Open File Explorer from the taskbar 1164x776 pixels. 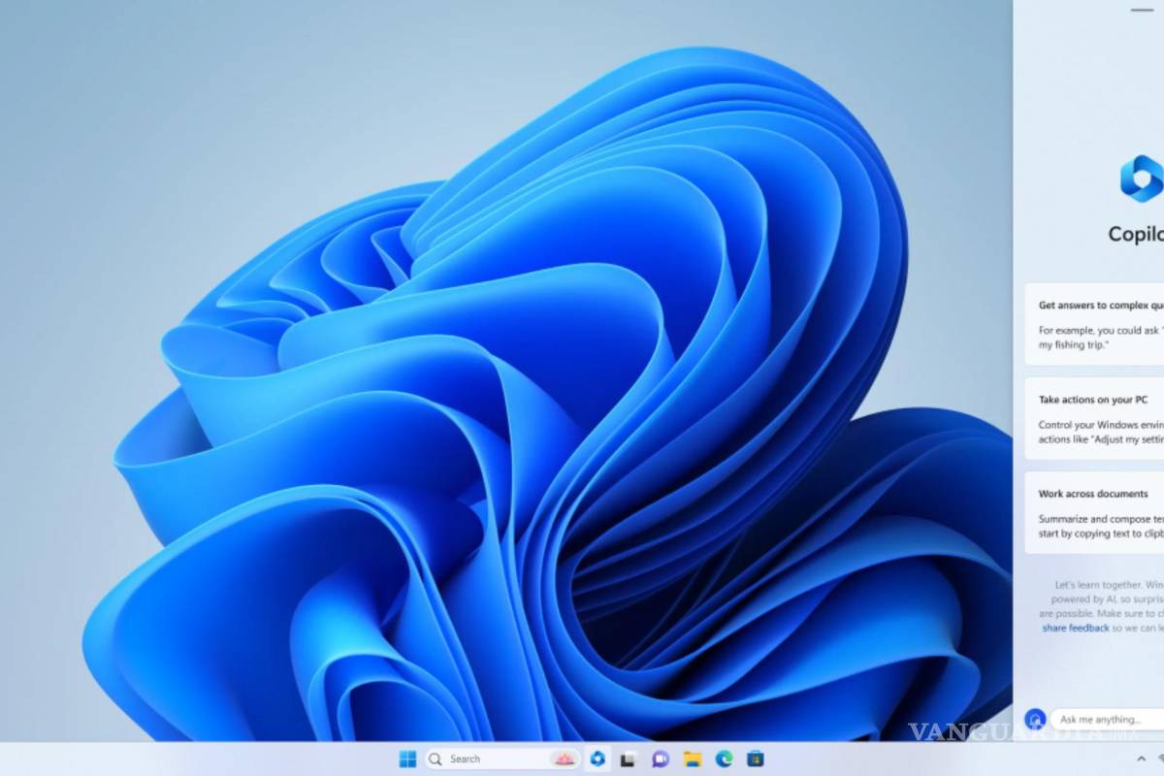[x=692, y=759]
